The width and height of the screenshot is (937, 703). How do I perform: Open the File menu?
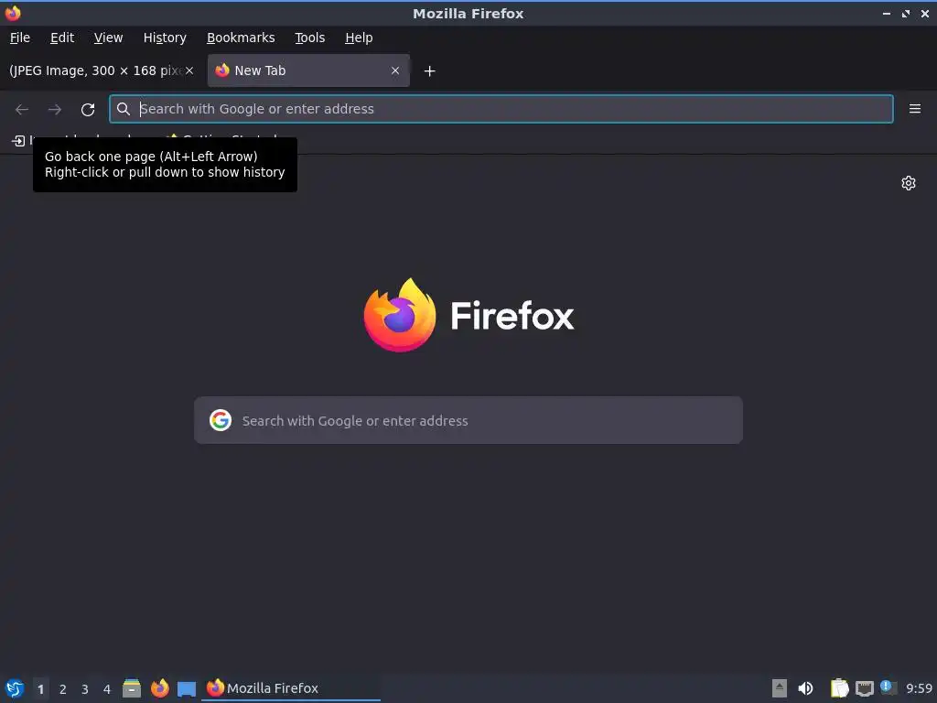(20, 38)
